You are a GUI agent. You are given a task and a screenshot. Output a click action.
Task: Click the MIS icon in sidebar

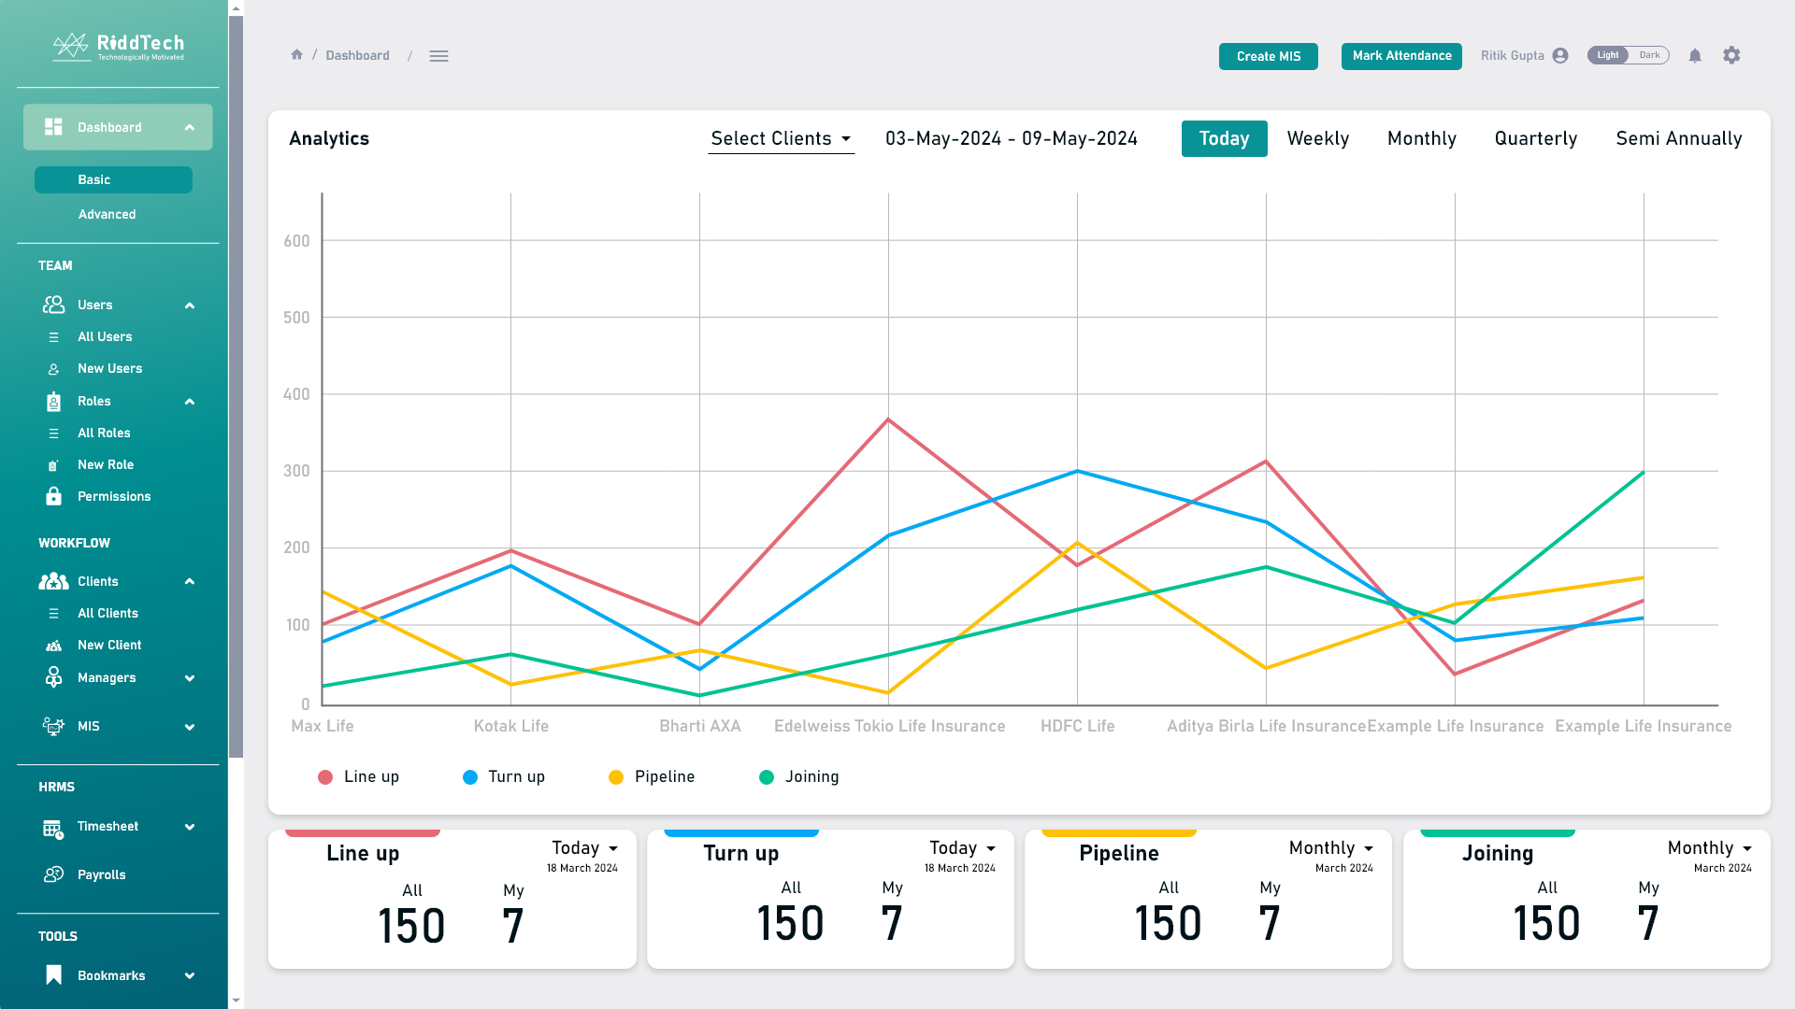pos(53,726)
